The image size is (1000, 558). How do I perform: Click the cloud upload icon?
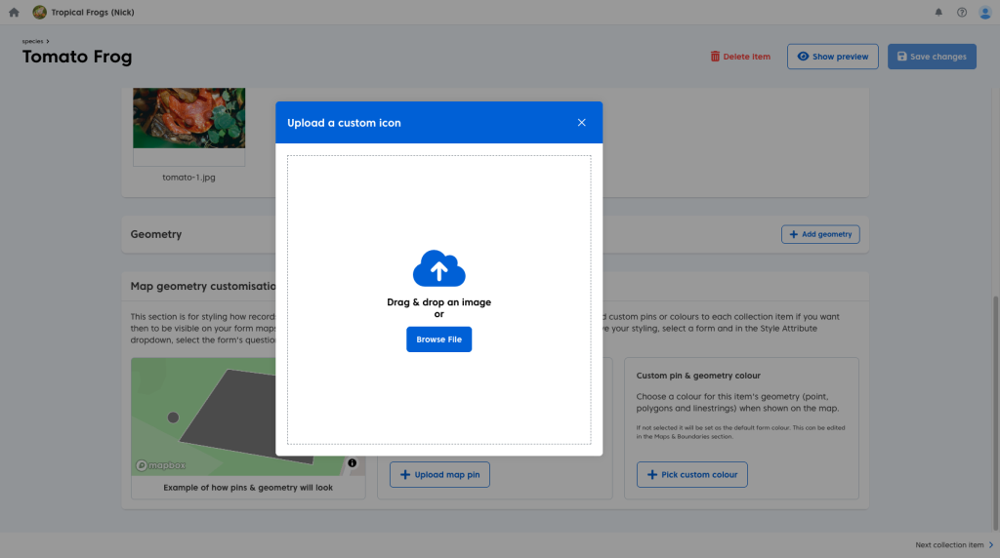click(x=438, y=269)
